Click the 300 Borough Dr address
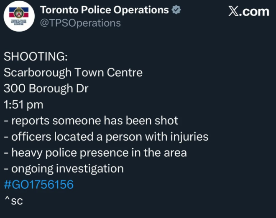This screenshot has width=276, height=218. [46, 89]
